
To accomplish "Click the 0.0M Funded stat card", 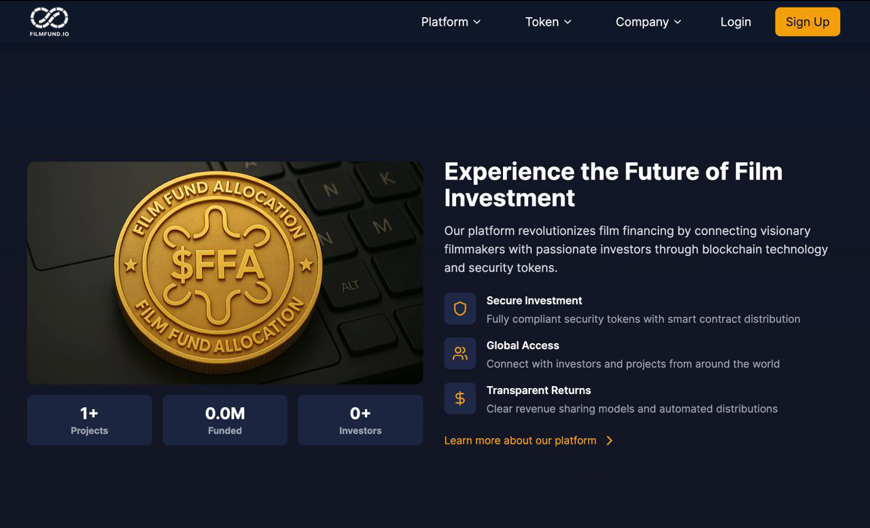I will point(224,420).
